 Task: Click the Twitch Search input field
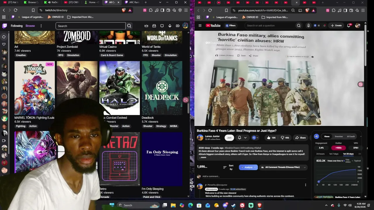91,26
